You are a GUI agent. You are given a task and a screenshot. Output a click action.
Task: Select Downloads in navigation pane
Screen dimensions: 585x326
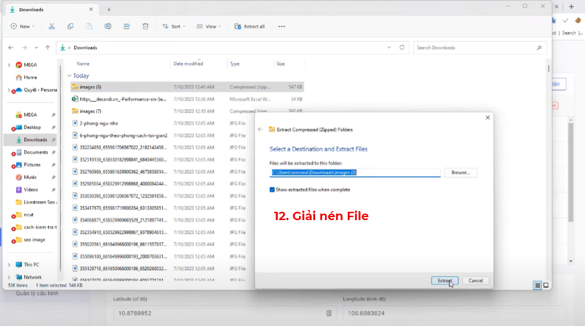[32, 140]
